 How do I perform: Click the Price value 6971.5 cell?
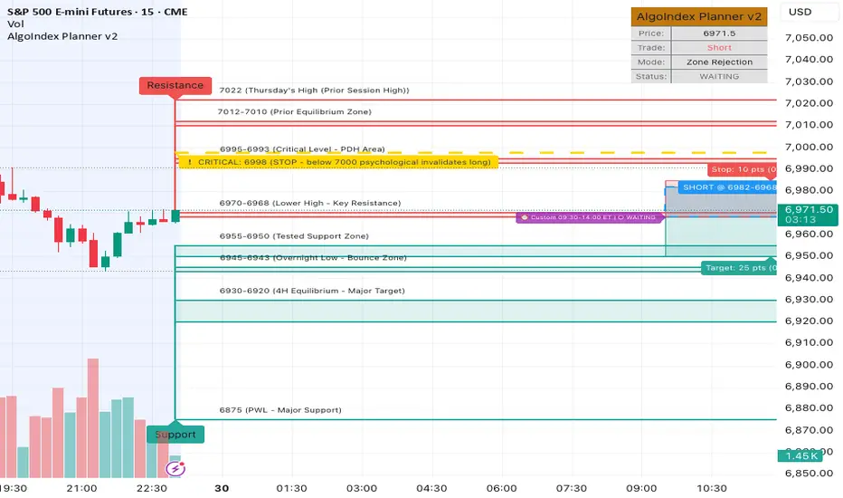tap(719, 34)
